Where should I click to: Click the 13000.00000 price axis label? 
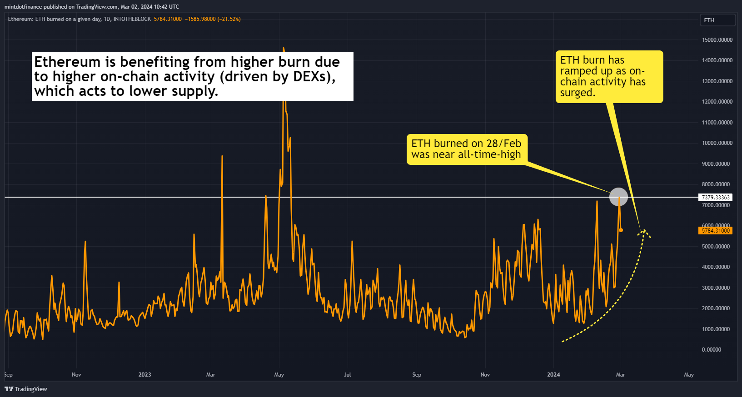717,81
